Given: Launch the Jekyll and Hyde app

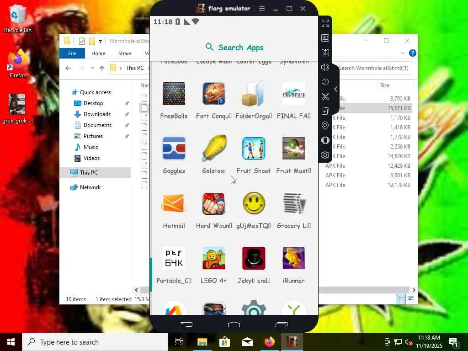Looking at the screenshot, I should (x=253, y=258).
